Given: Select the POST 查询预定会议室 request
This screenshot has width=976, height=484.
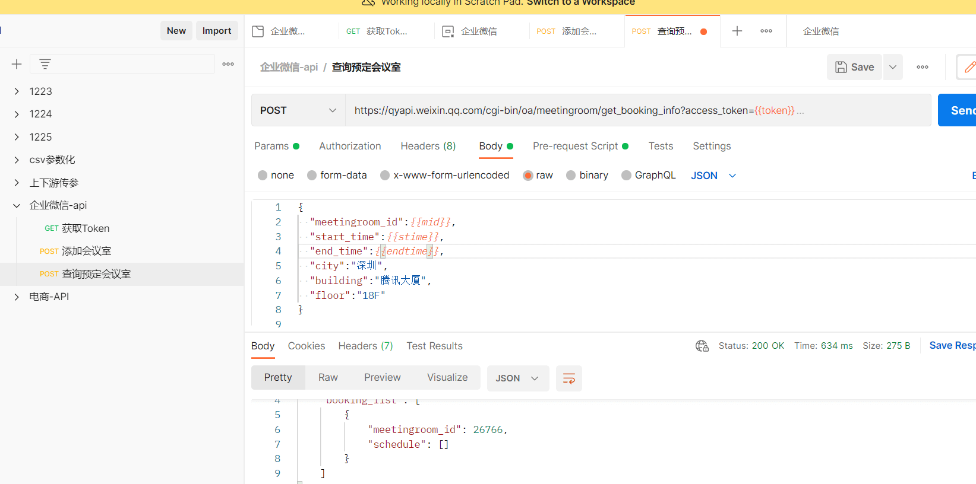Looking at the screenshot, I should click(x=122, y=274).
